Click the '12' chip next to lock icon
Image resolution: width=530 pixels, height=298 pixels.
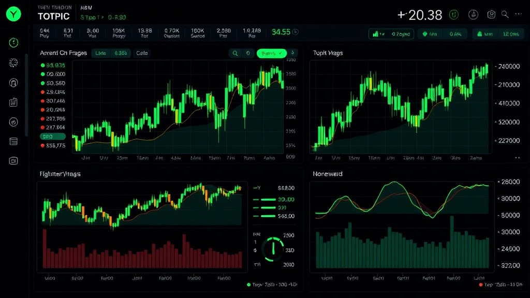click(x=511, y=34)
